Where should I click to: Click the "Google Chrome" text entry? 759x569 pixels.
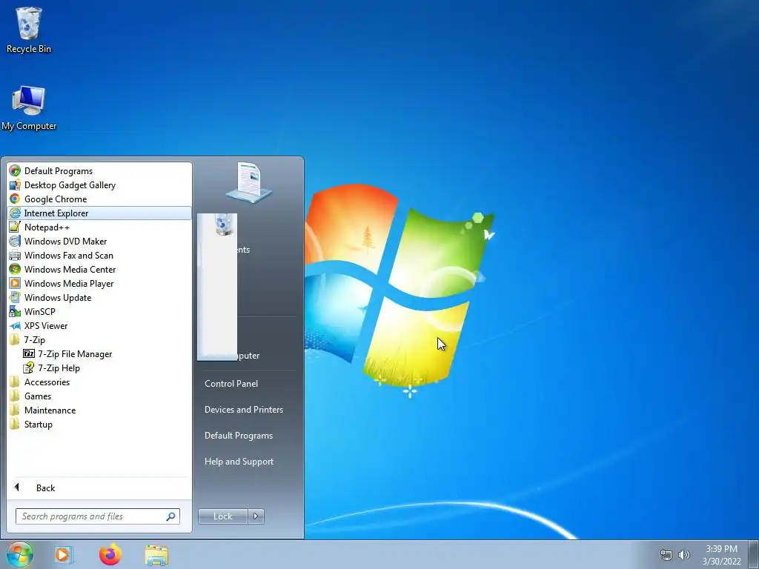point(56,199)
